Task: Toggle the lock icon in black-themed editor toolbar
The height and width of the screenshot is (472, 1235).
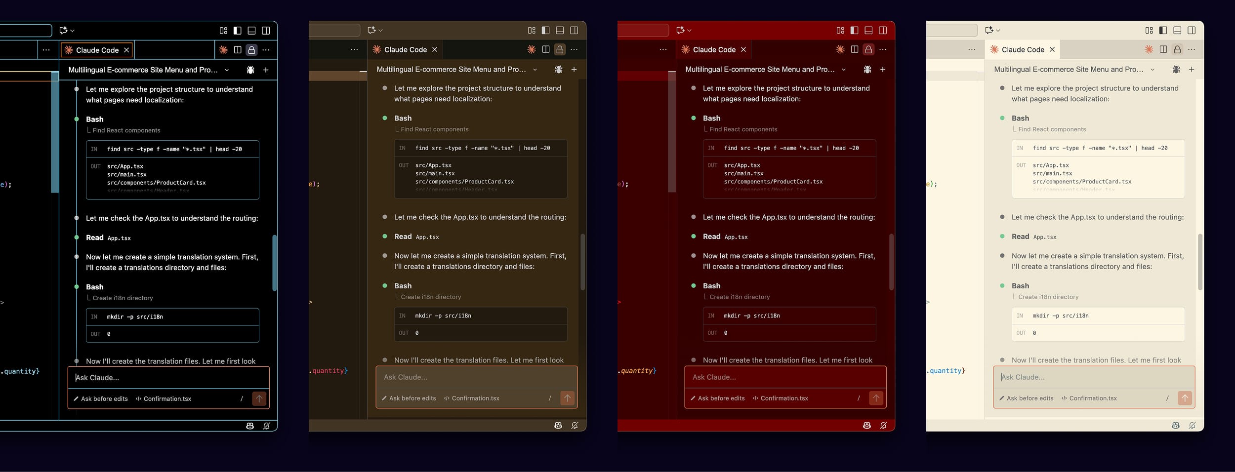Action: (x=251, y=50)
